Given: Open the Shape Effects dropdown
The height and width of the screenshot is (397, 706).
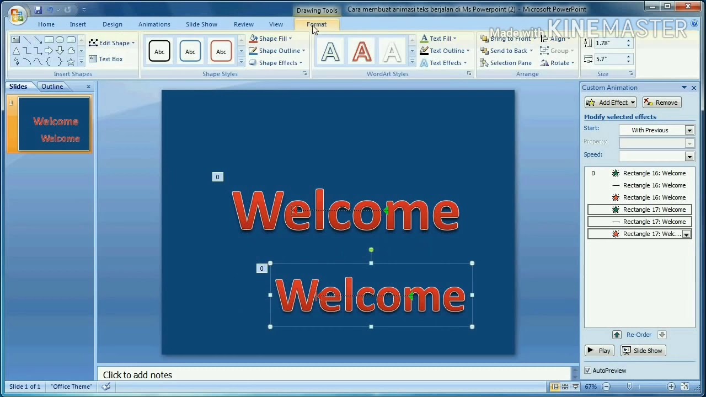Looking at the screenshot, I should coord(275,63).
